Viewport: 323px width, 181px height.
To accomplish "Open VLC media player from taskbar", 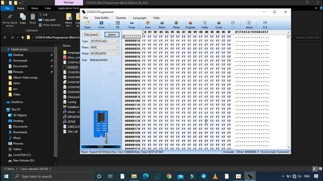I will pyautogui.click(x=216, y=176).
